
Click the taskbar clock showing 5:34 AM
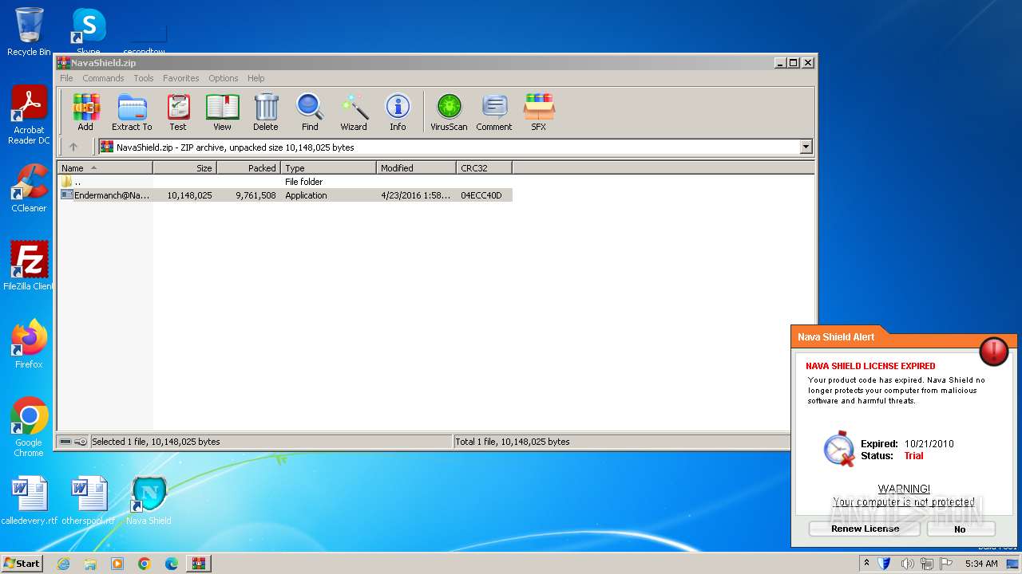[981, 564]
